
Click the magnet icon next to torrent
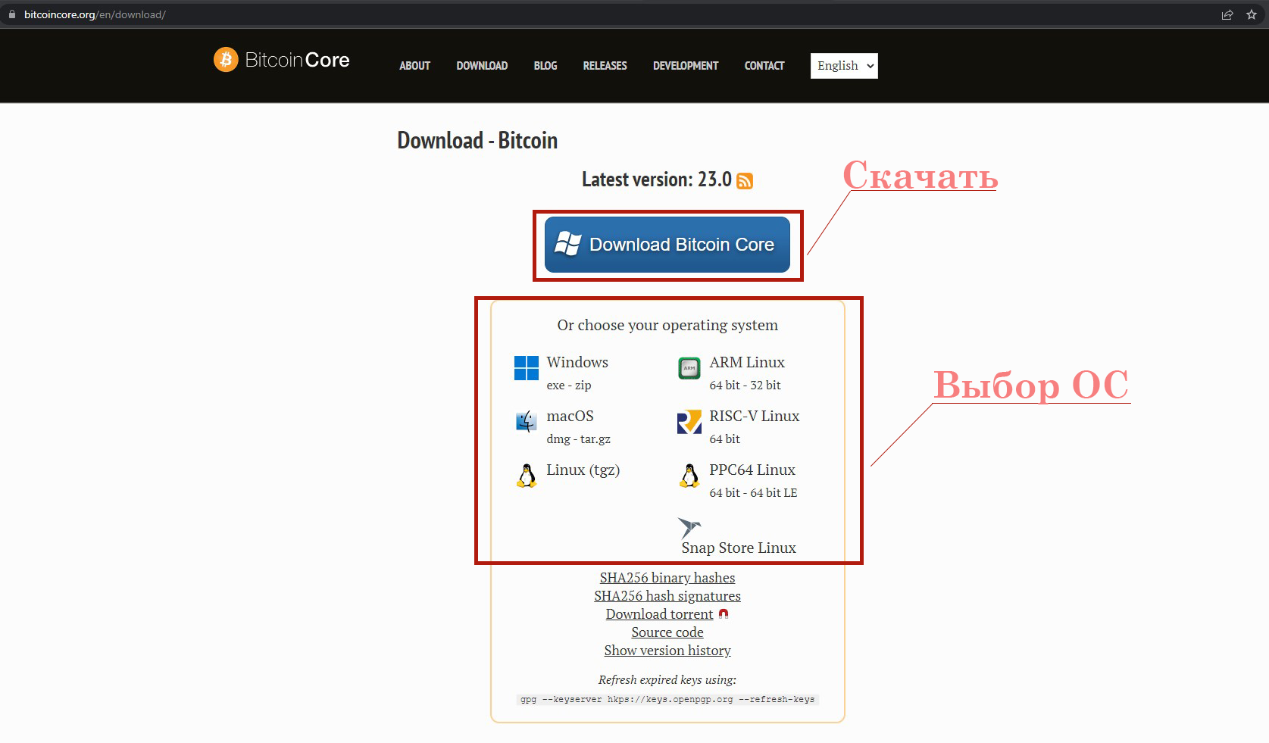(x=724, y=614)
